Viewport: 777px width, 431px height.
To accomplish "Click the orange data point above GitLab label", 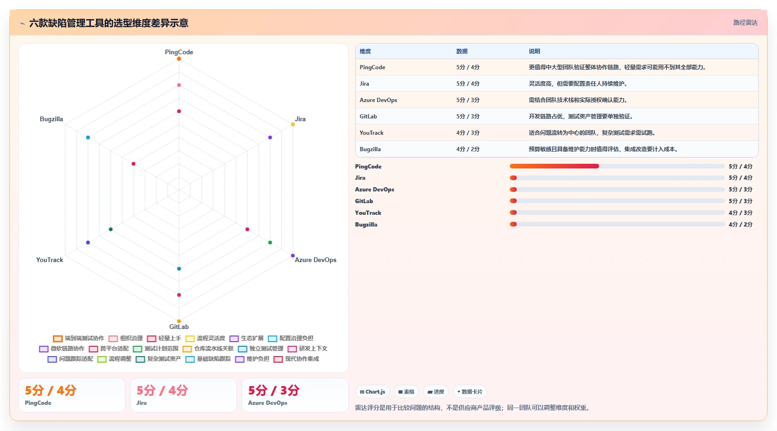I will click(x=179, y=321).
